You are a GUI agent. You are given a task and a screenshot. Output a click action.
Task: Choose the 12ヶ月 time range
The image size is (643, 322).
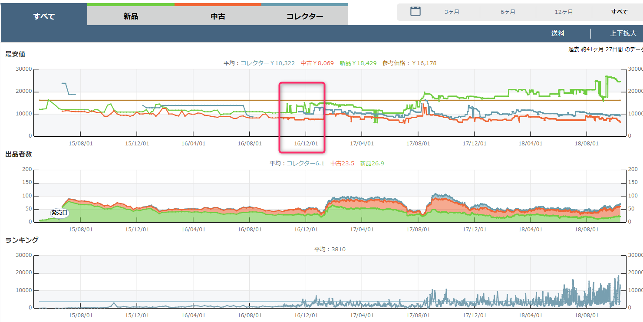point(564,12)
